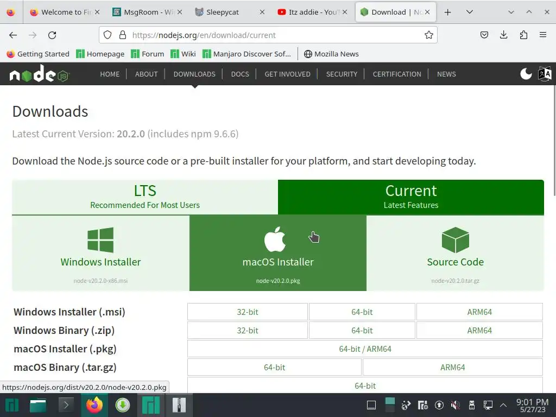This screenshot has height=417, width=556.
Task: Switch to Itz addie YouTube tab
Action: point(312,12)
